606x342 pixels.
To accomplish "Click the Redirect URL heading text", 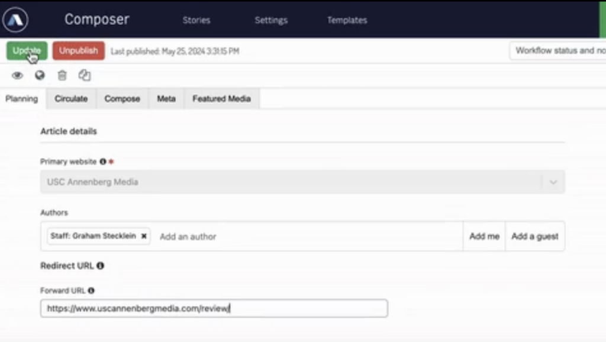I will 67,266.
